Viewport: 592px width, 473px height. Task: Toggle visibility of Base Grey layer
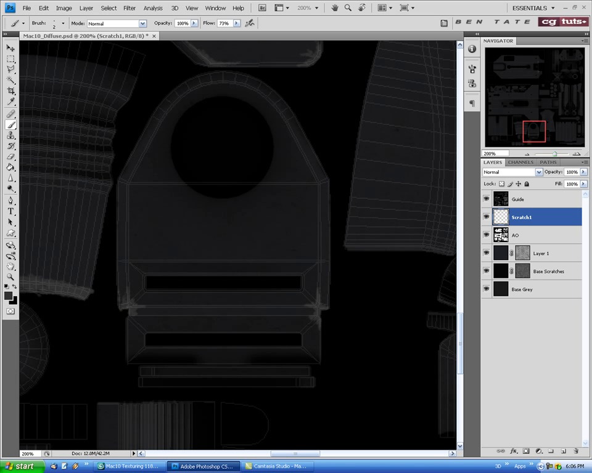487,289
